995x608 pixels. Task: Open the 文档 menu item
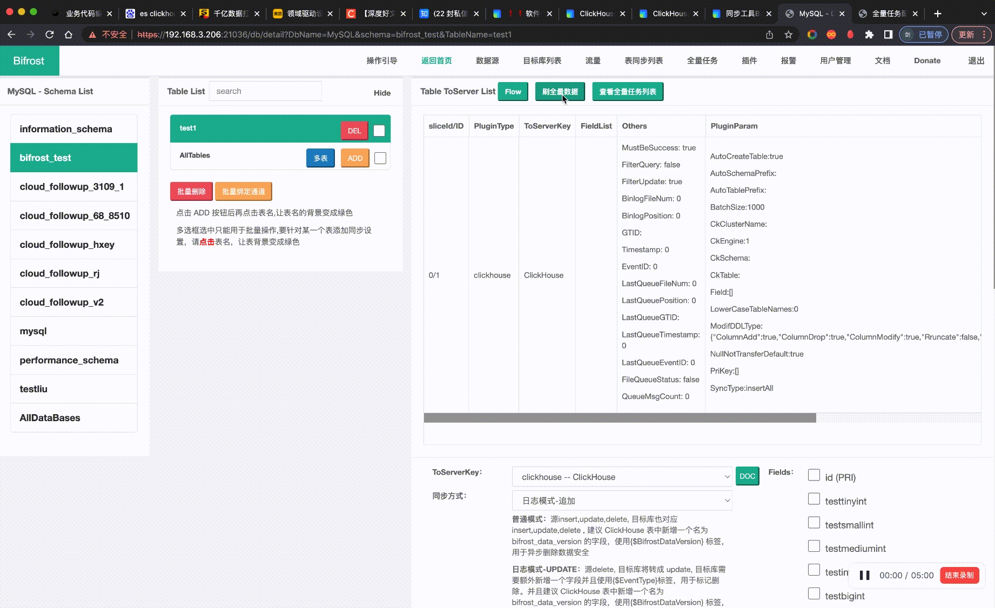883,60
